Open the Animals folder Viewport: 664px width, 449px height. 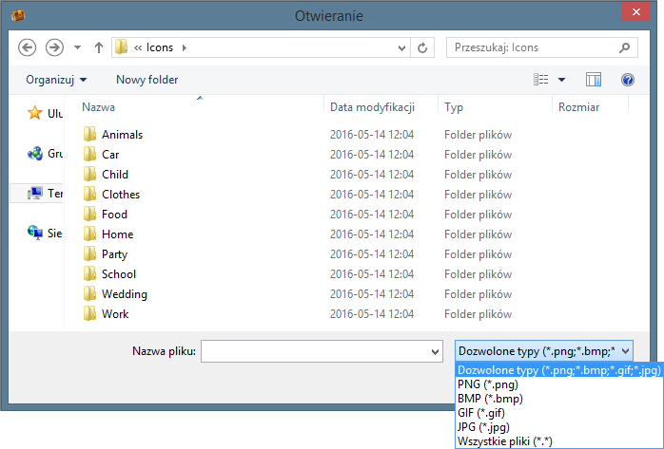[122, 135]
